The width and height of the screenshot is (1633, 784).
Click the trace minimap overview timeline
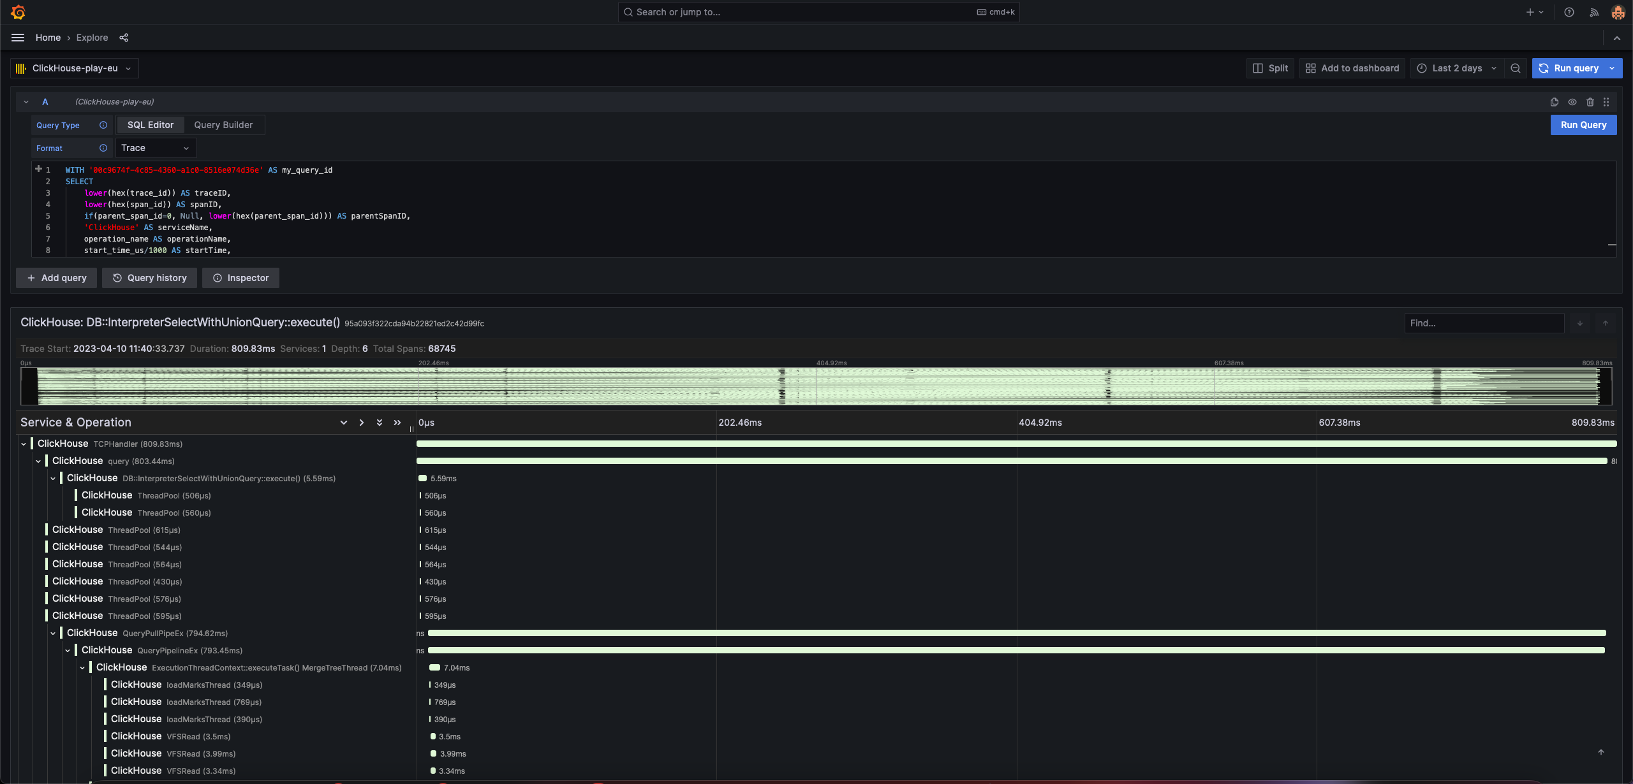click(x=816, y=386)
